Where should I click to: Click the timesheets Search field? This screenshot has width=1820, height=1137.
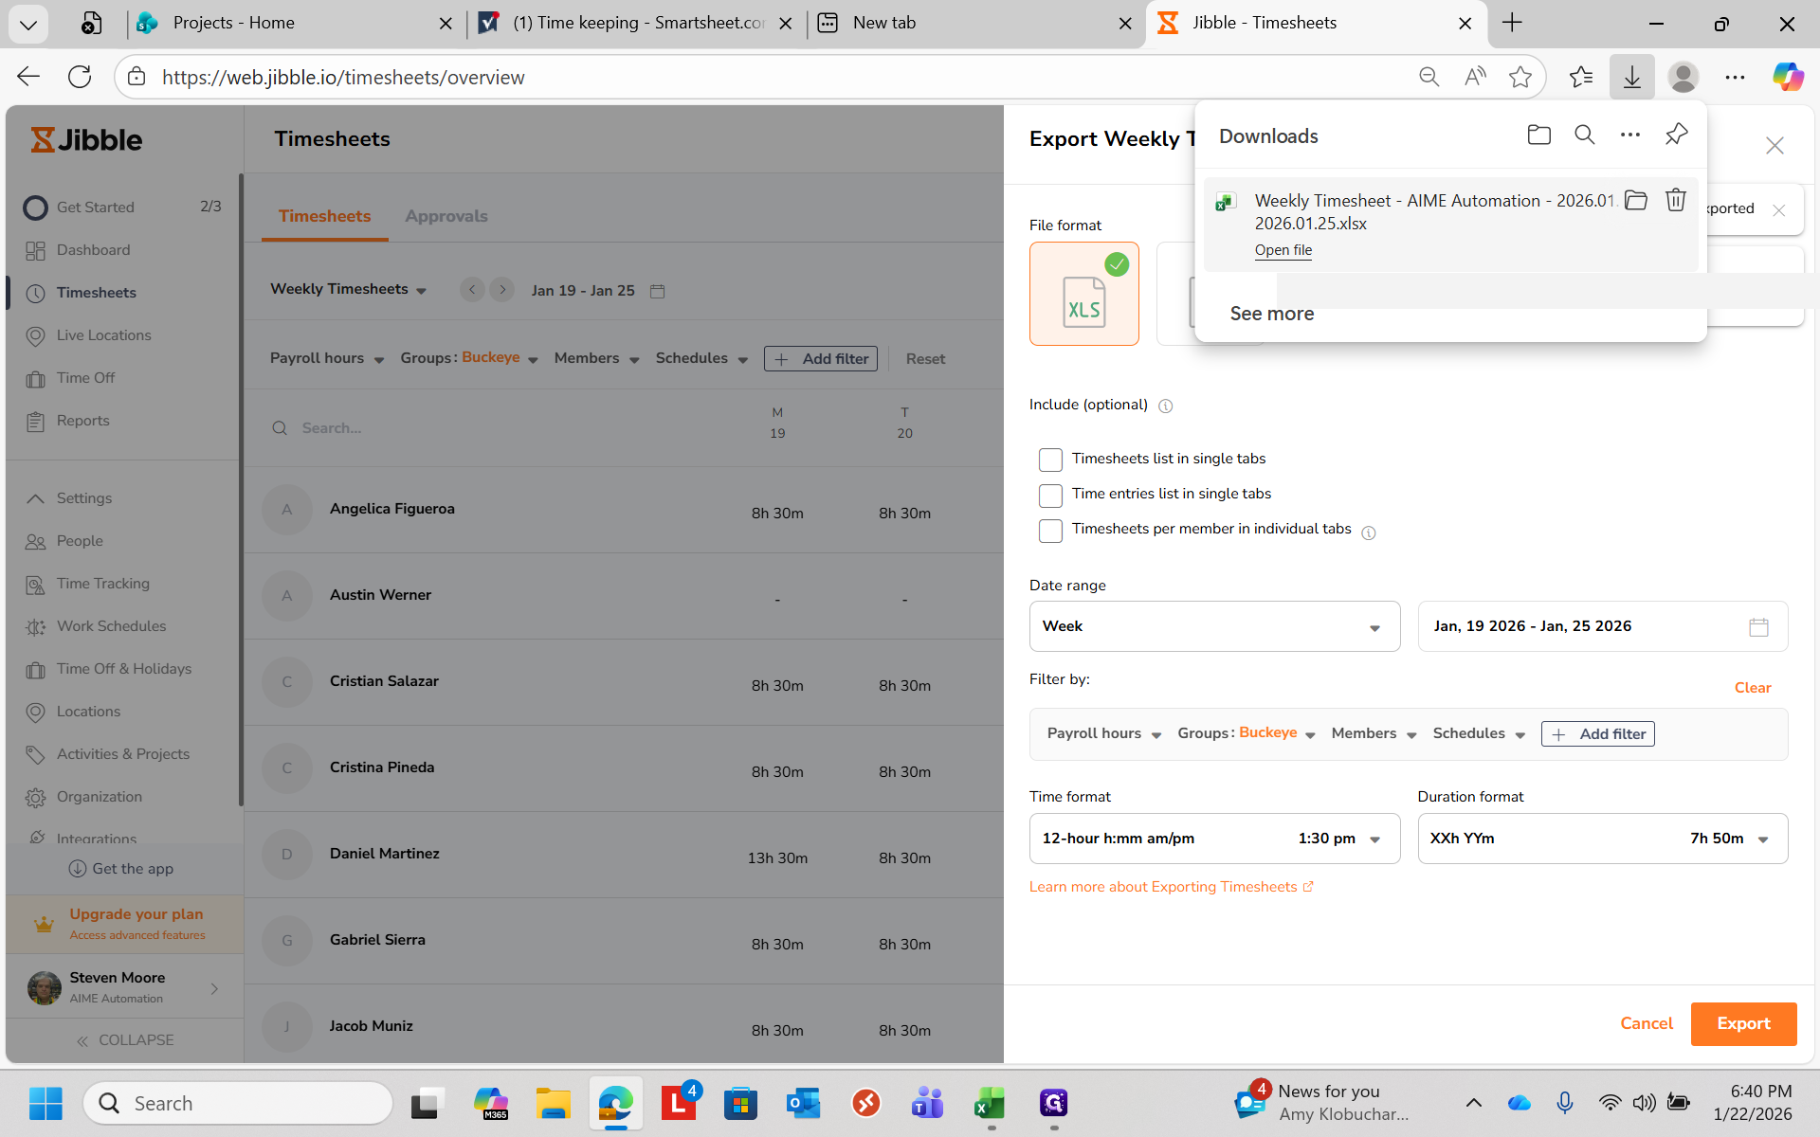(x=493, y=428)
